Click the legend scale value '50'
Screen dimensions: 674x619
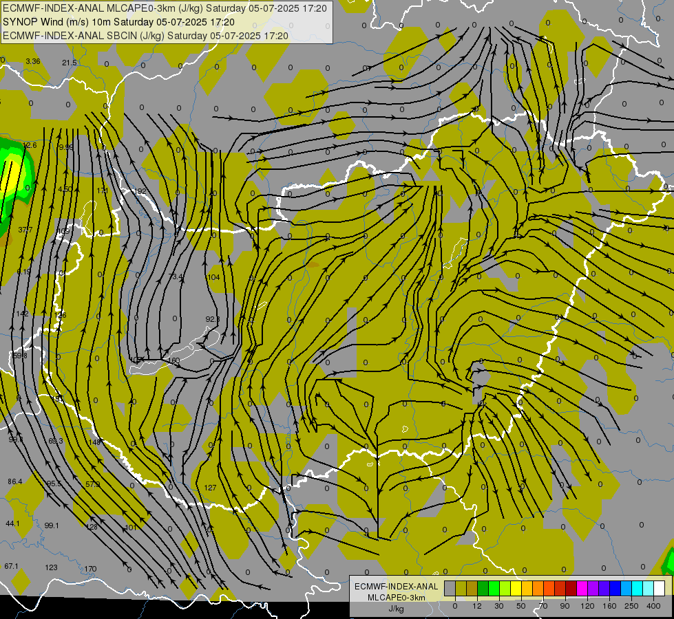click(521, 606)
